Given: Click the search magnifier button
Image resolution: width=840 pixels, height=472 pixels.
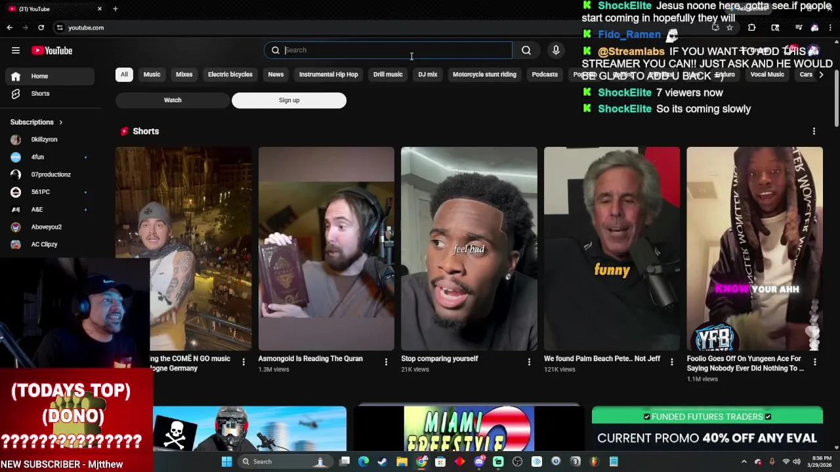Looking at the screenshot, I should point(526,50).
